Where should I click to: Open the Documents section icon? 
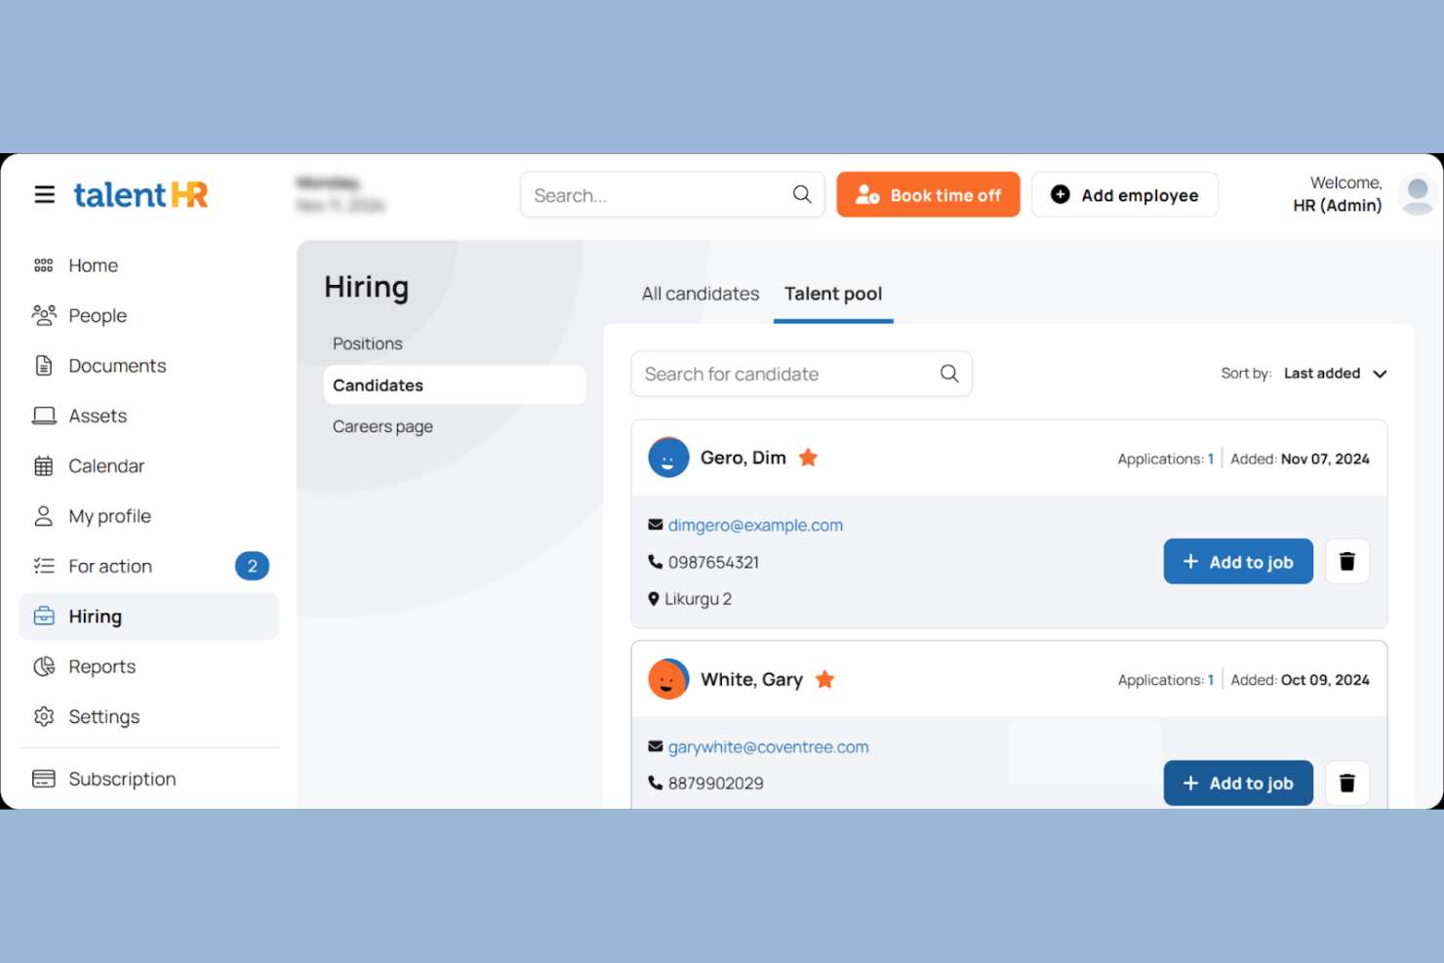coord(44,365)
